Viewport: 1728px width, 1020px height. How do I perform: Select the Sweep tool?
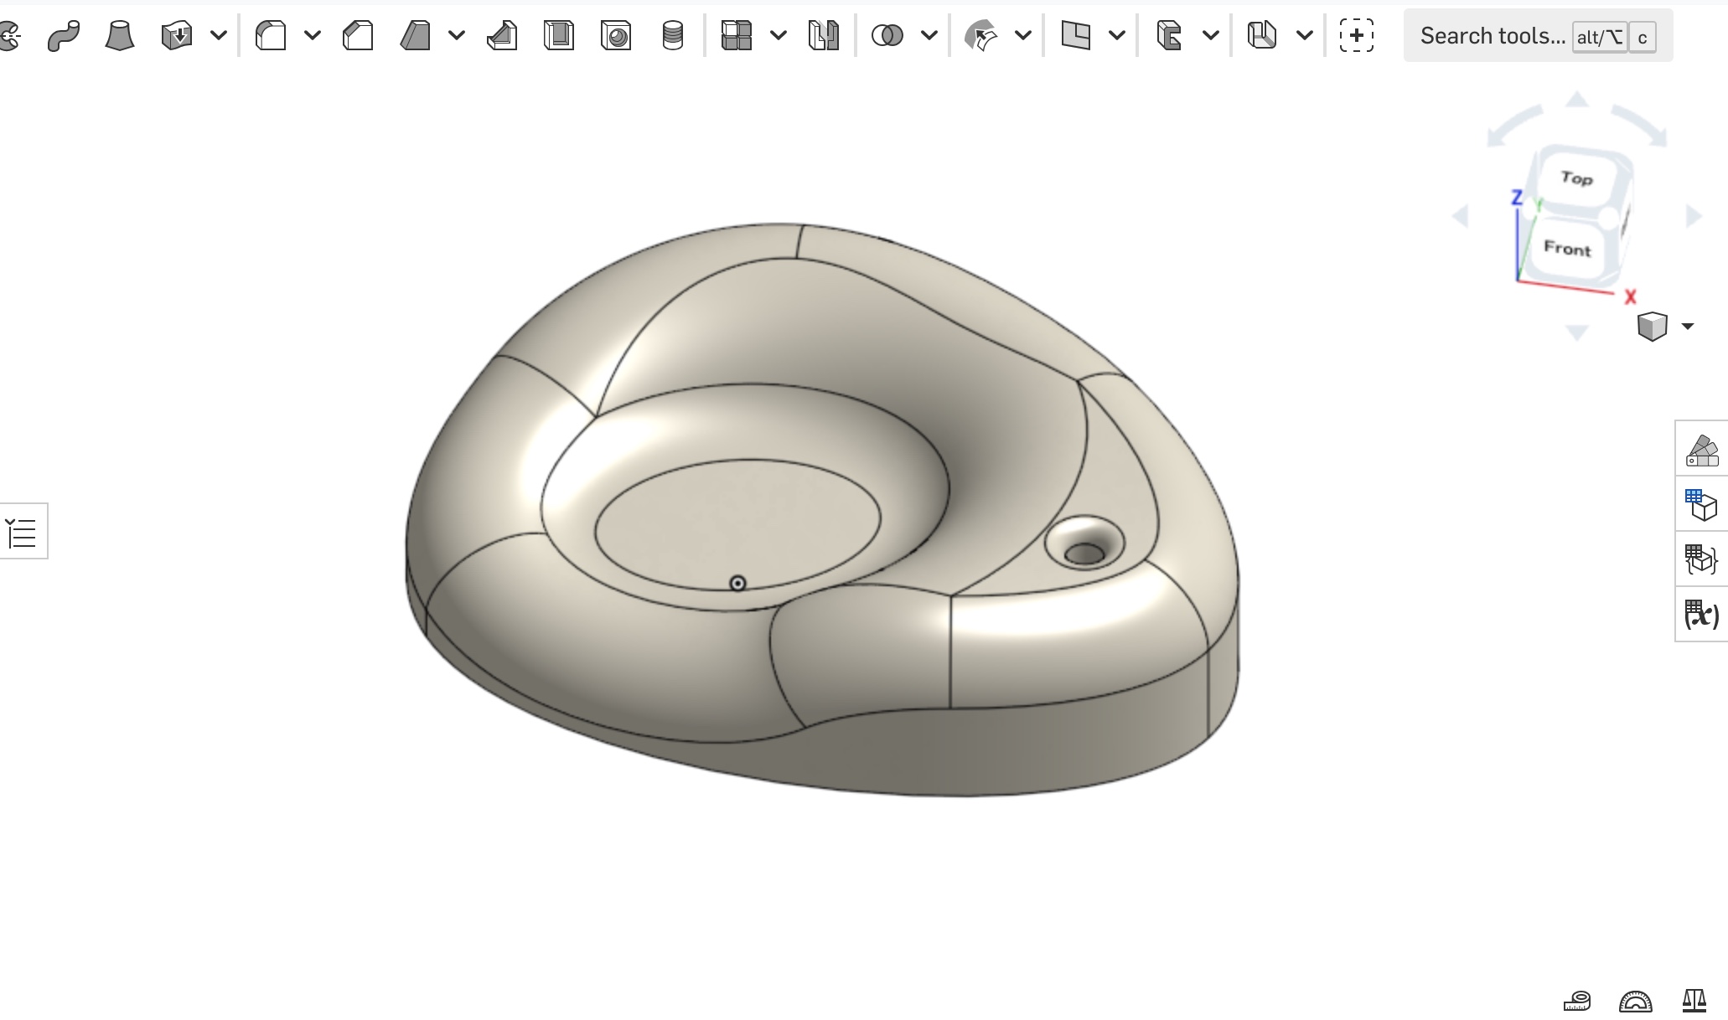64,35
